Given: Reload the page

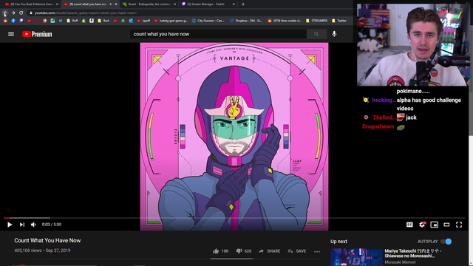Looking at the screenshot, I should (x=21, y=13).
